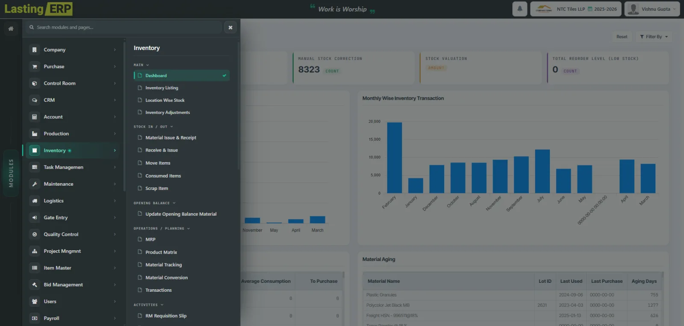Click the Production factory icon
The height and width of the screenshot is (326, 684).
point(35,133)
